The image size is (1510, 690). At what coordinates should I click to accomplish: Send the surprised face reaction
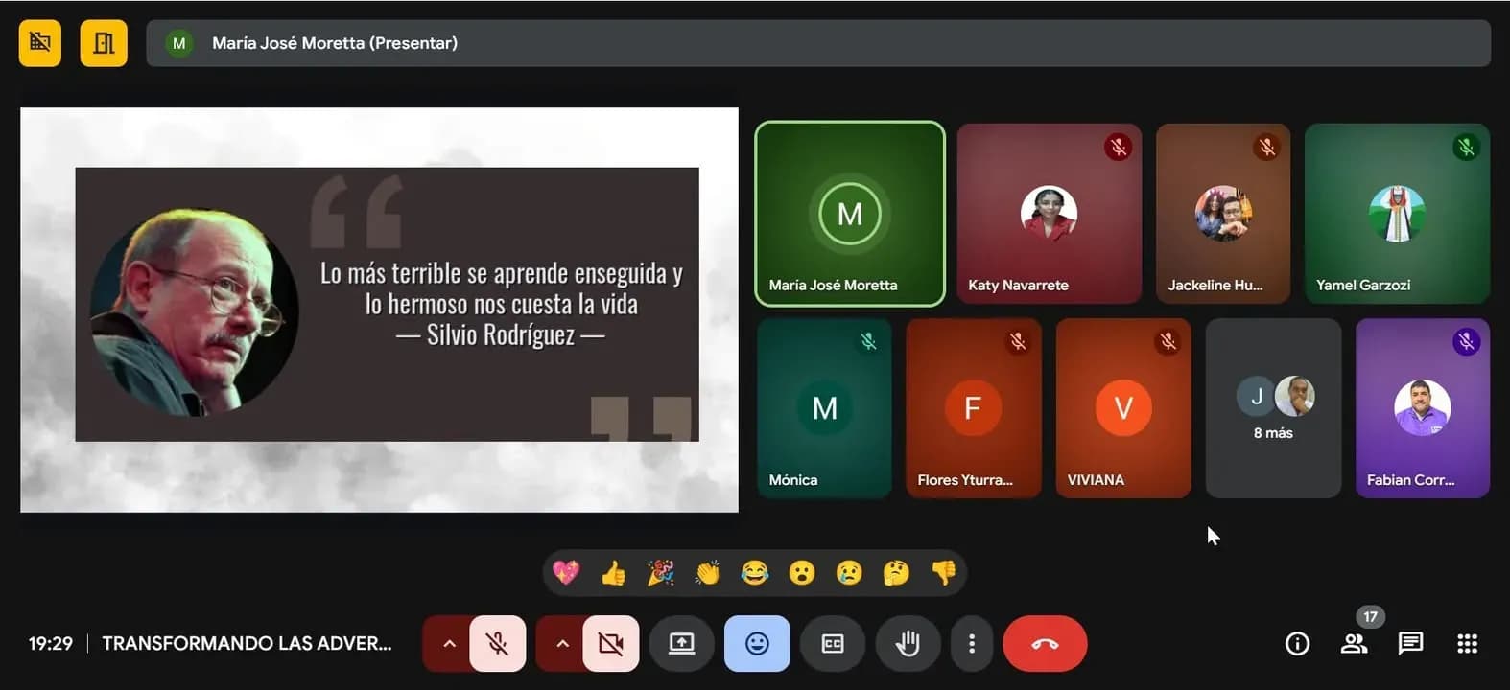(x=802, y=573)
